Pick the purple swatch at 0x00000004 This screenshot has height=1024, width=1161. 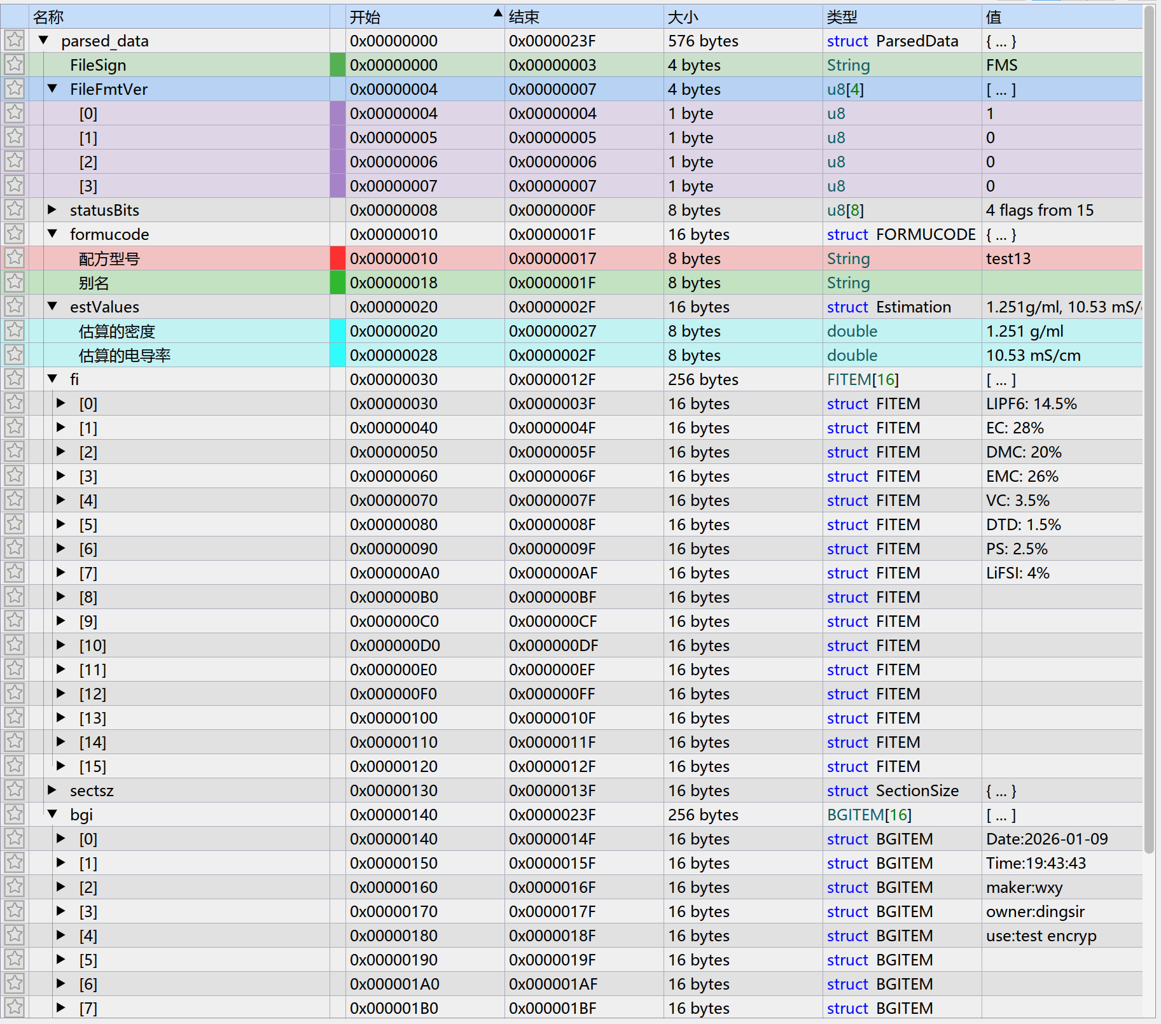coord(338,113)
